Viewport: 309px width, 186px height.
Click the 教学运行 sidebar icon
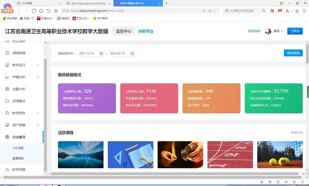7,65
